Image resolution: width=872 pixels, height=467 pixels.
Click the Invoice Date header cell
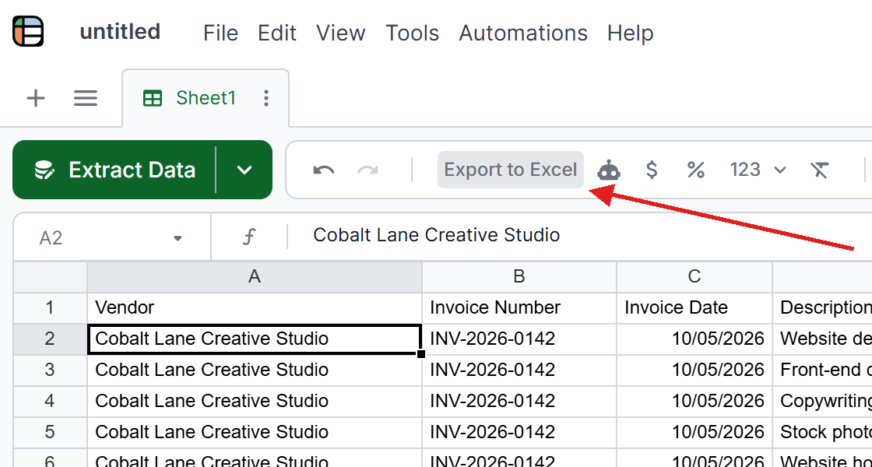(x=694, y=307)
